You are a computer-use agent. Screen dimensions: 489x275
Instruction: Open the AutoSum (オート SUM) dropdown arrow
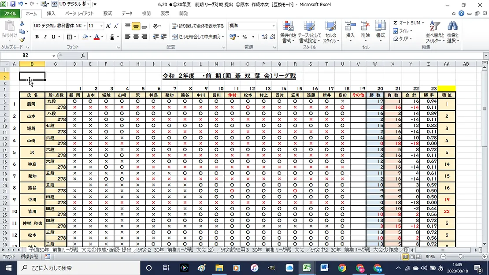(423, 23)
